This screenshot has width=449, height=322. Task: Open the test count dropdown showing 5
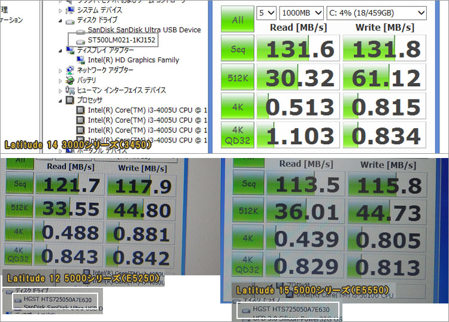pos(266,13)
